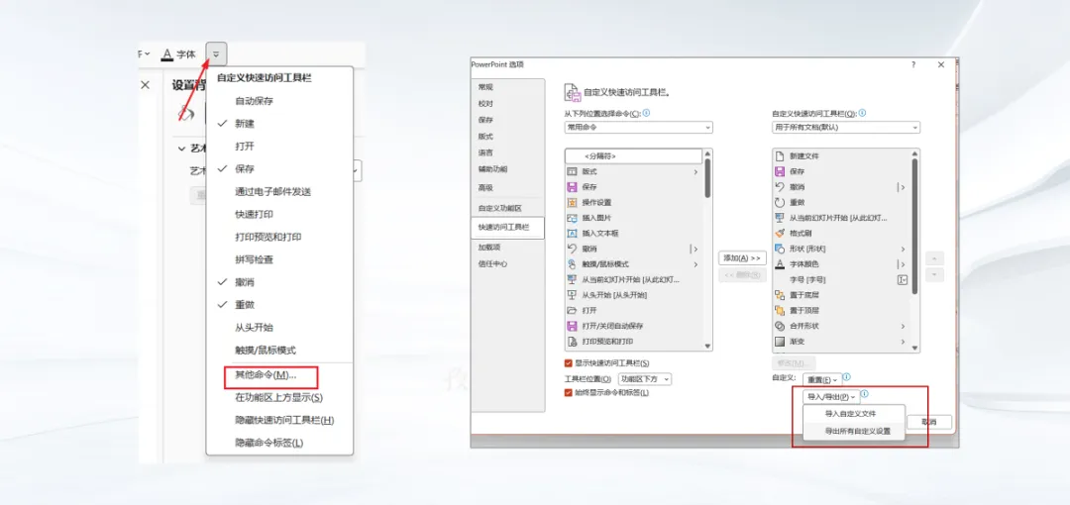
Task: Click the 形状 shapes icon in toolbar list
Action: tap(780, 249)
